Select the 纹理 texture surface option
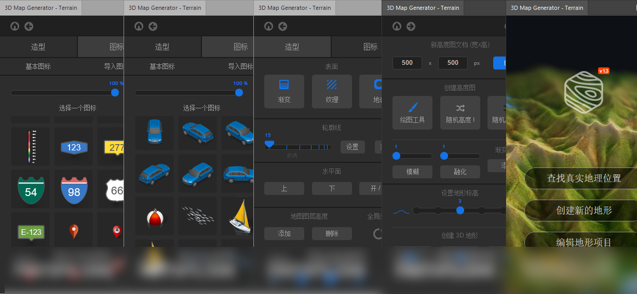The image size is (637, 294). [332, 91]
